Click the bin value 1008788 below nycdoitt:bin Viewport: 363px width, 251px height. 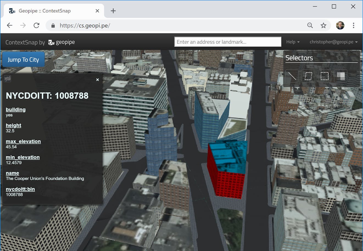click(14, 195)
